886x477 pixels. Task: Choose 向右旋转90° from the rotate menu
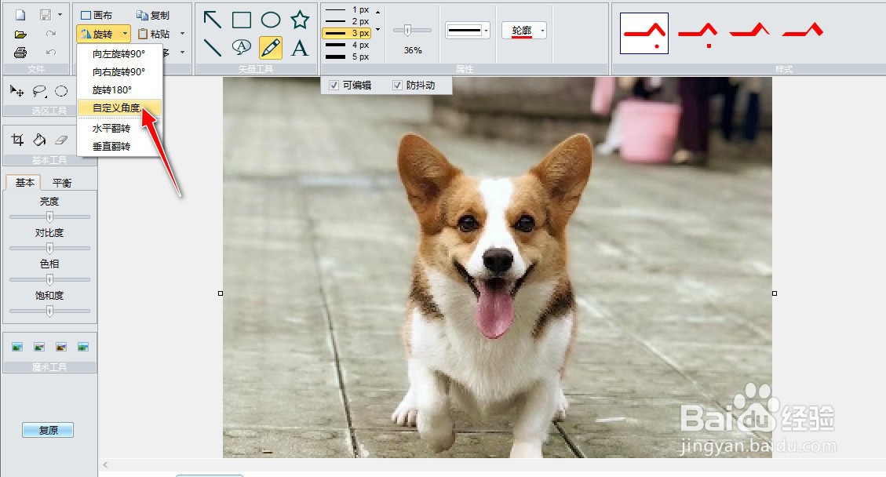click(119, 71)
